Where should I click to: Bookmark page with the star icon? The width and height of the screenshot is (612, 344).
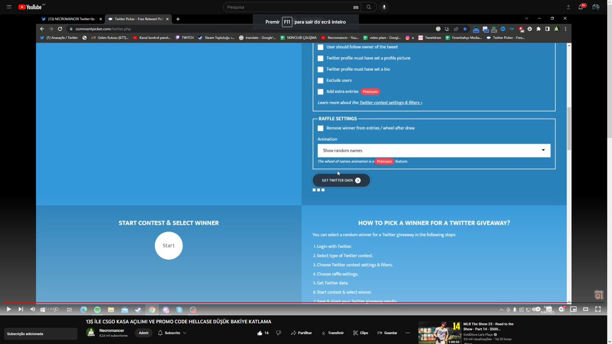pyautogui.click(x=465, y=29)
